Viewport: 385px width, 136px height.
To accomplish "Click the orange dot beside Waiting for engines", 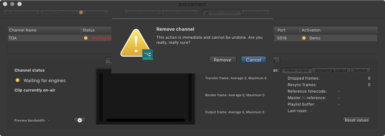I will [x=17, y=80].
